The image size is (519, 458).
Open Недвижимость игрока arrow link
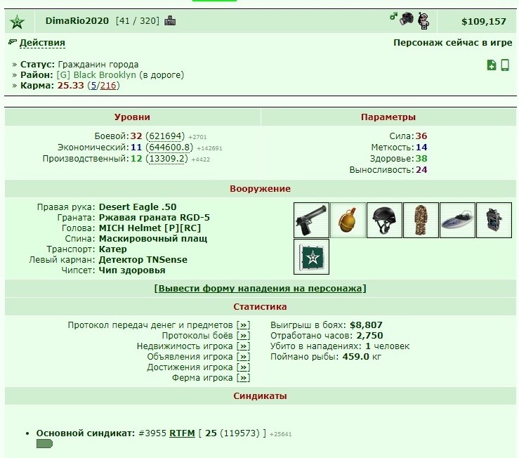[243, 346]
